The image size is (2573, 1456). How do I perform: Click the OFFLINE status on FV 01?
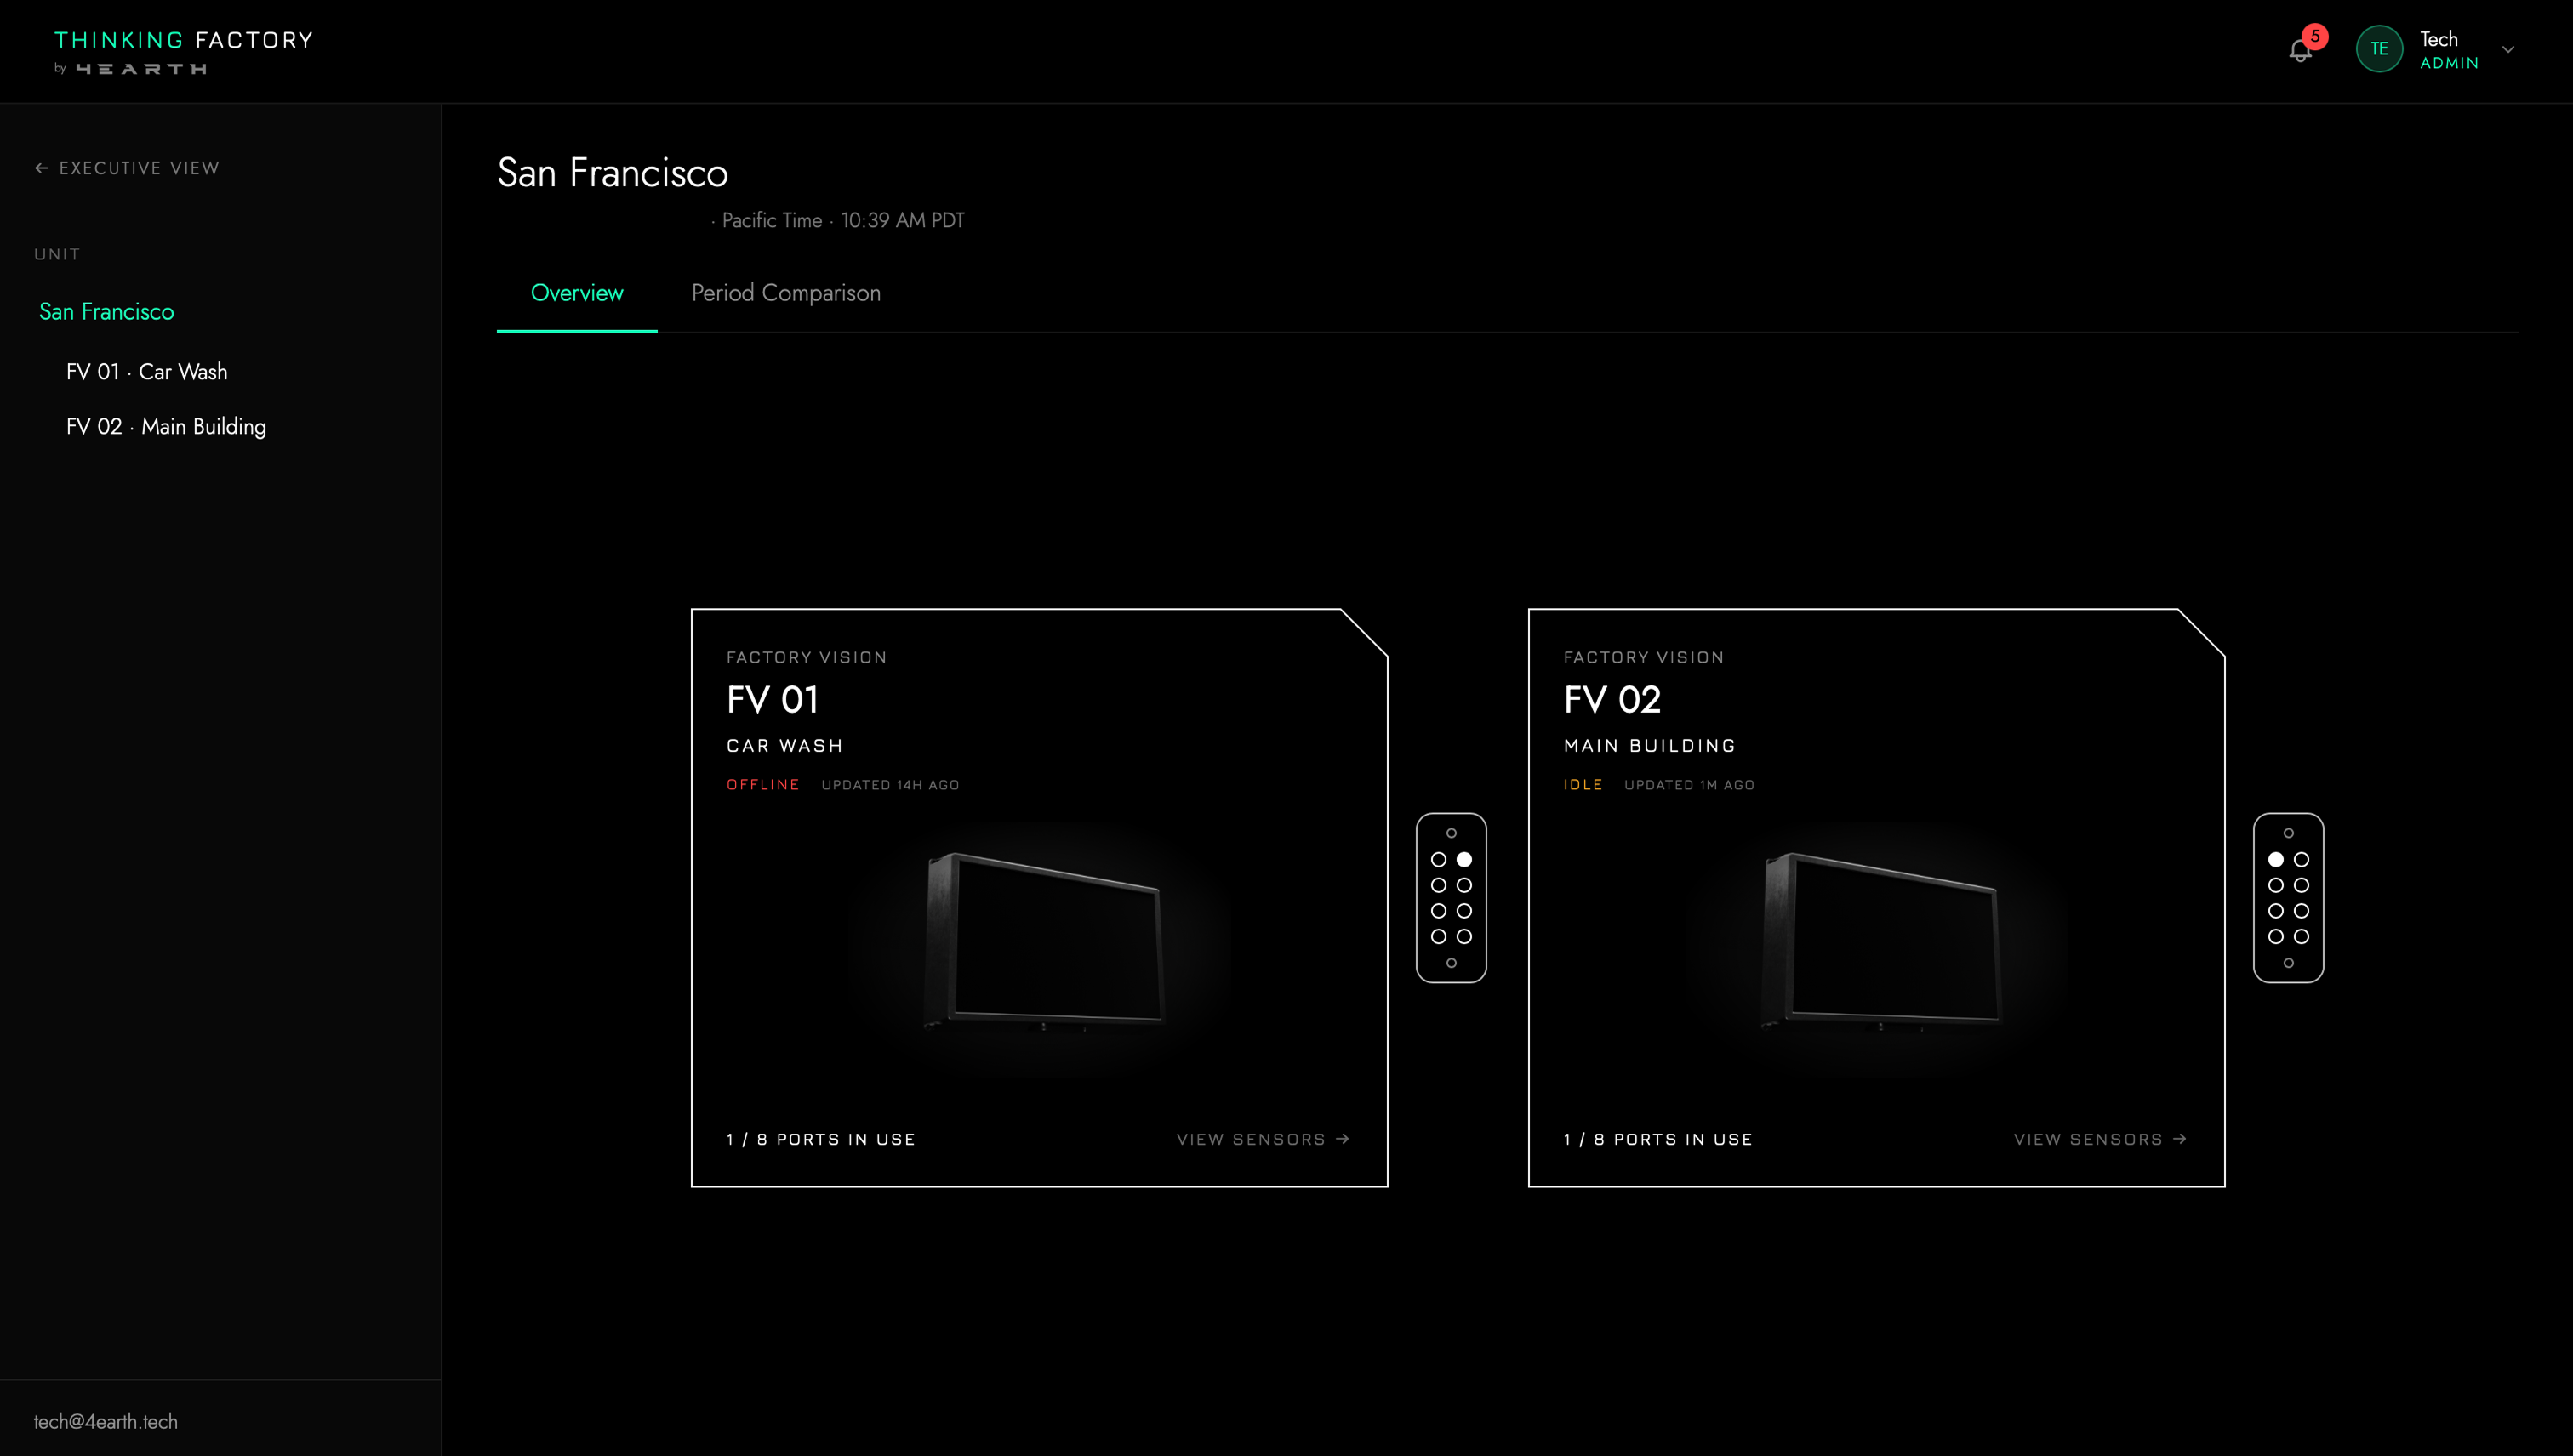point(763,785)
